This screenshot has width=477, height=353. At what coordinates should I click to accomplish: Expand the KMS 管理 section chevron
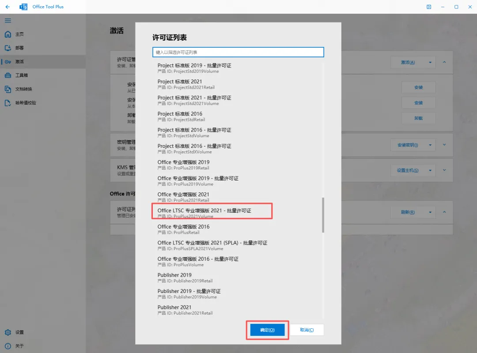tap(444, 170)
